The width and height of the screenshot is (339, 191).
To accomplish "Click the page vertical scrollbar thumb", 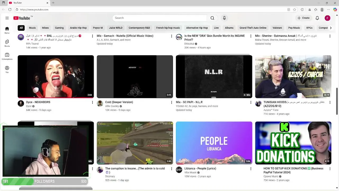I will tap(337, 101).
